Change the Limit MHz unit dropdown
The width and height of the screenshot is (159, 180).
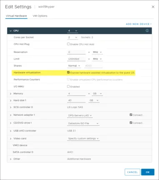97,59
